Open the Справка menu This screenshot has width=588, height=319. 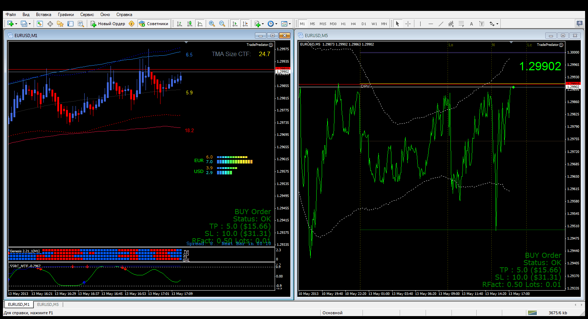point(124,15)
